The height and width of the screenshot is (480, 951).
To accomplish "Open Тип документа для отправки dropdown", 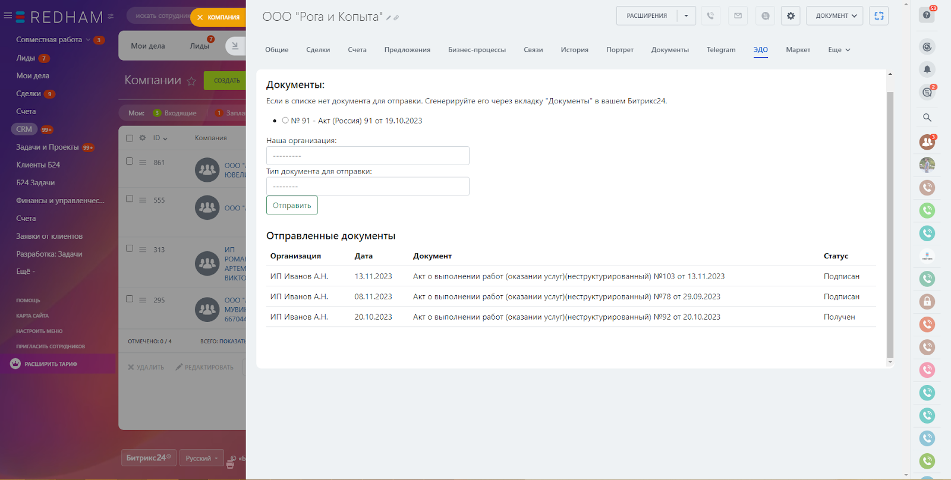I will (367, 187).
